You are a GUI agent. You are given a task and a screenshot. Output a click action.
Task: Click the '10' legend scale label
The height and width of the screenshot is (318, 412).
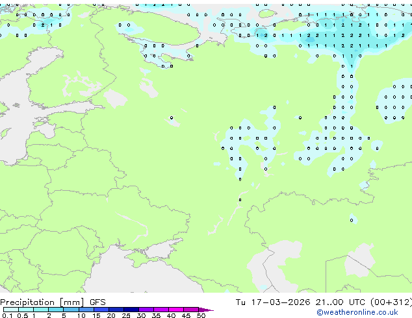click(x=81, y=315)
